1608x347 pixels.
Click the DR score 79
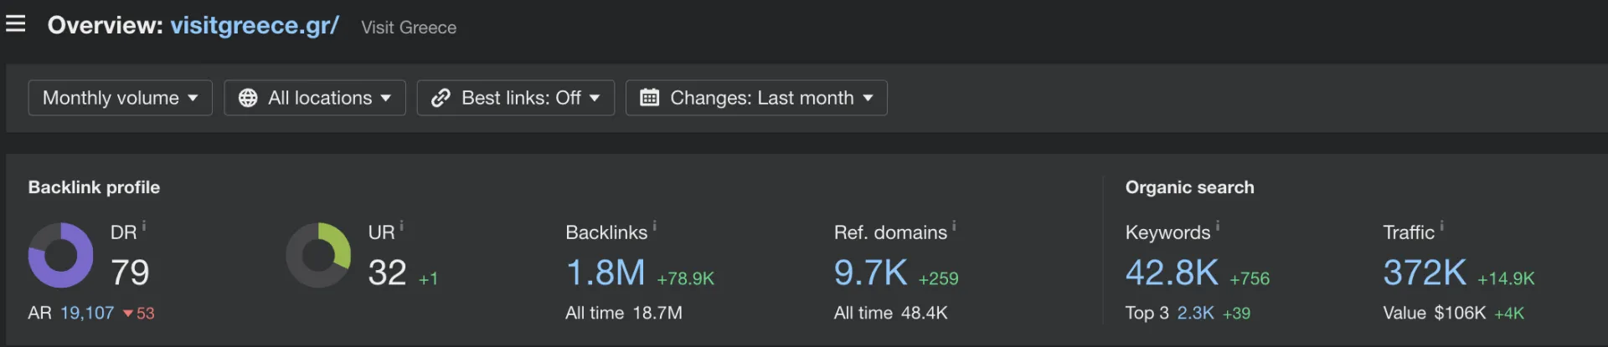[130, 273]
